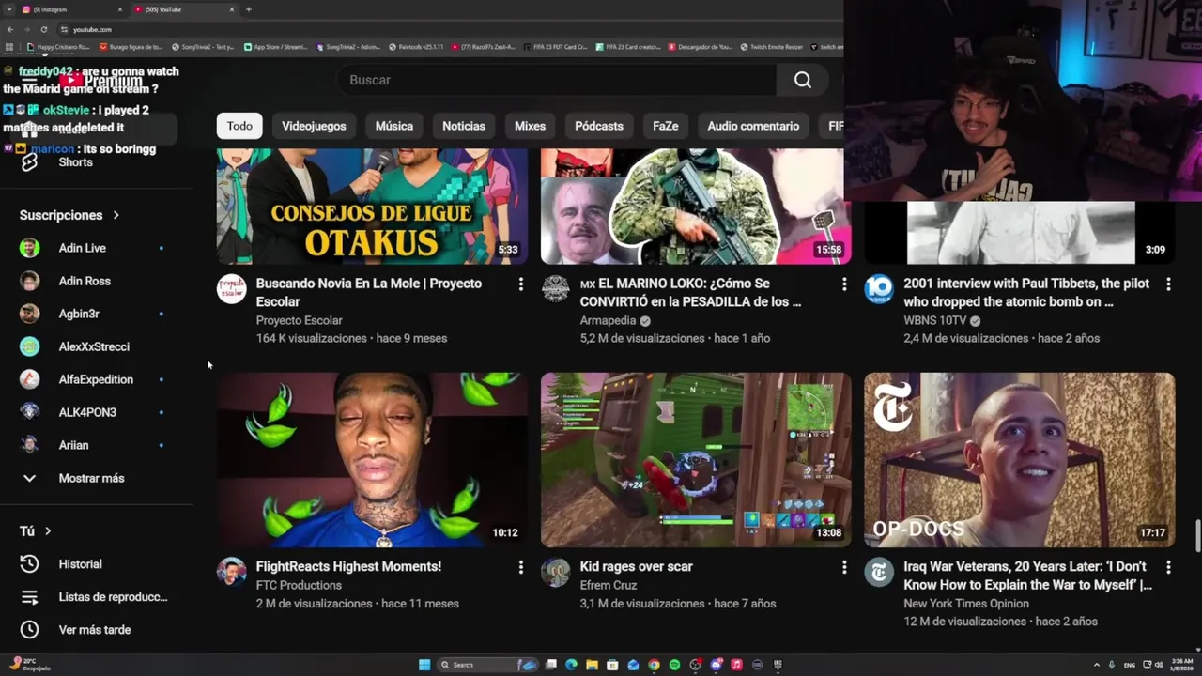1202x676 pixels.
Task: Click the page vertical scrollbar thumb
Action: tap(1197, 537)
